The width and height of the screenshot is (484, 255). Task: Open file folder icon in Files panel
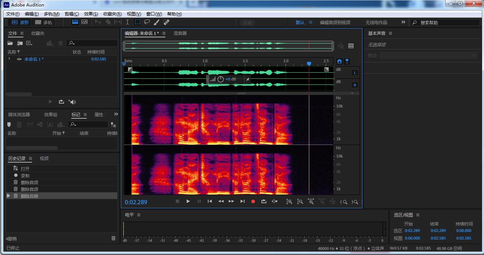(10, 43)
